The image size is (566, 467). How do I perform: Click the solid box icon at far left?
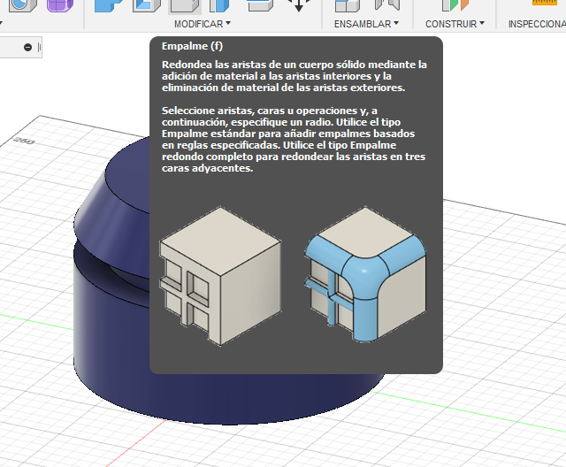(x=22, y=5)
